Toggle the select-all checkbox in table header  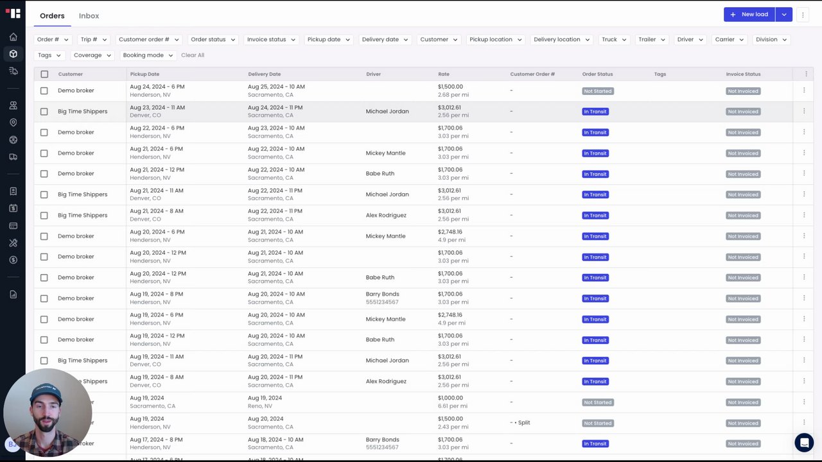(x=44, y=74)
